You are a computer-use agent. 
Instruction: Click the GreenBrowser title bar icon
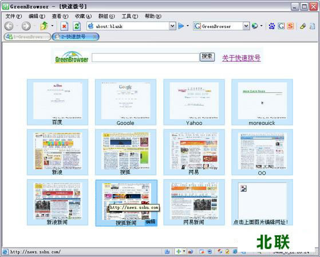[x=6, y=6]
